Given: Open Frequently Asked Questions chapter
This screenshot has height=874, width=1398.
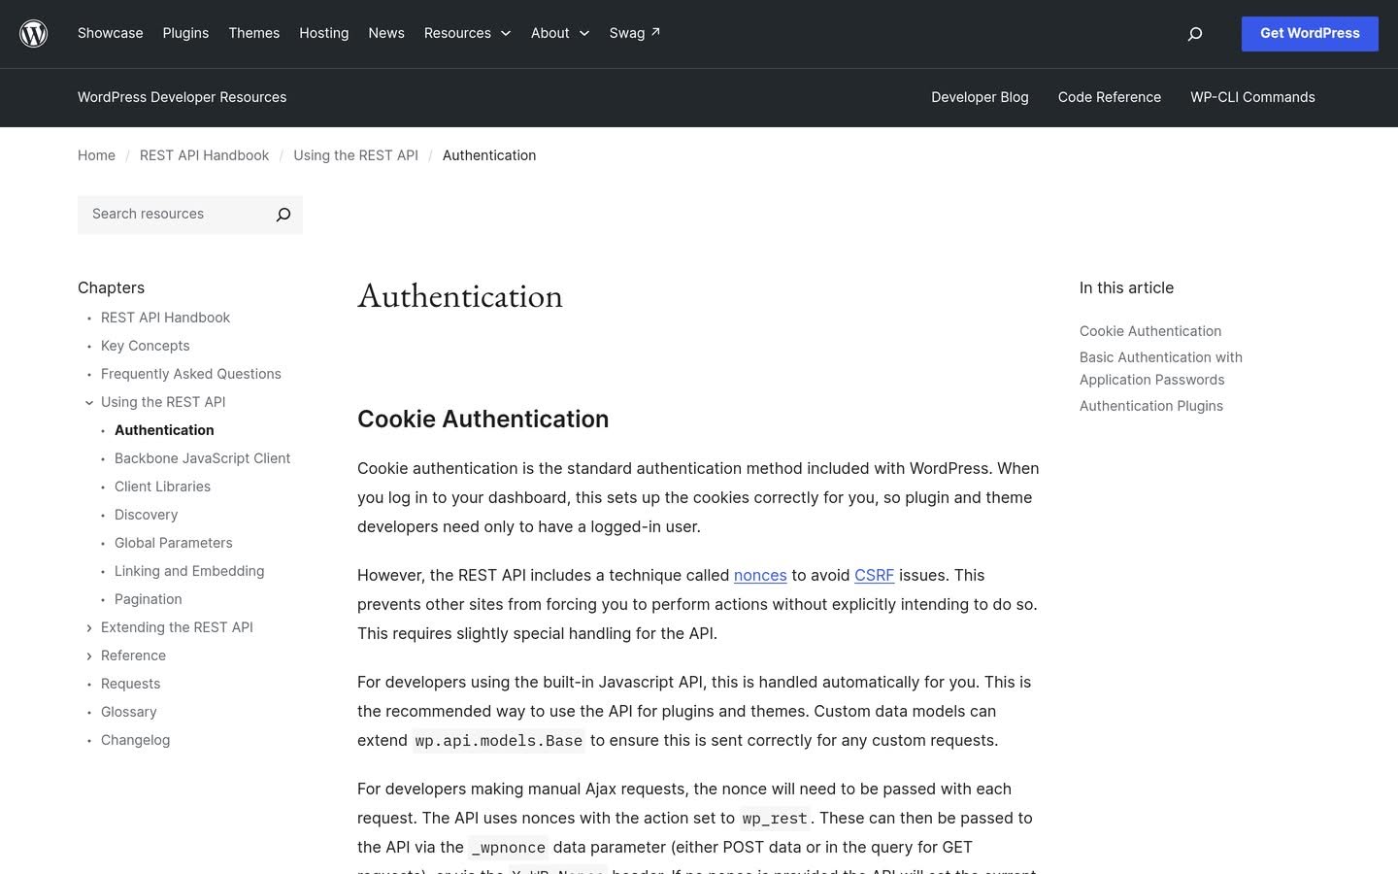Looking at the screenshot, I should tap(191, 374).
